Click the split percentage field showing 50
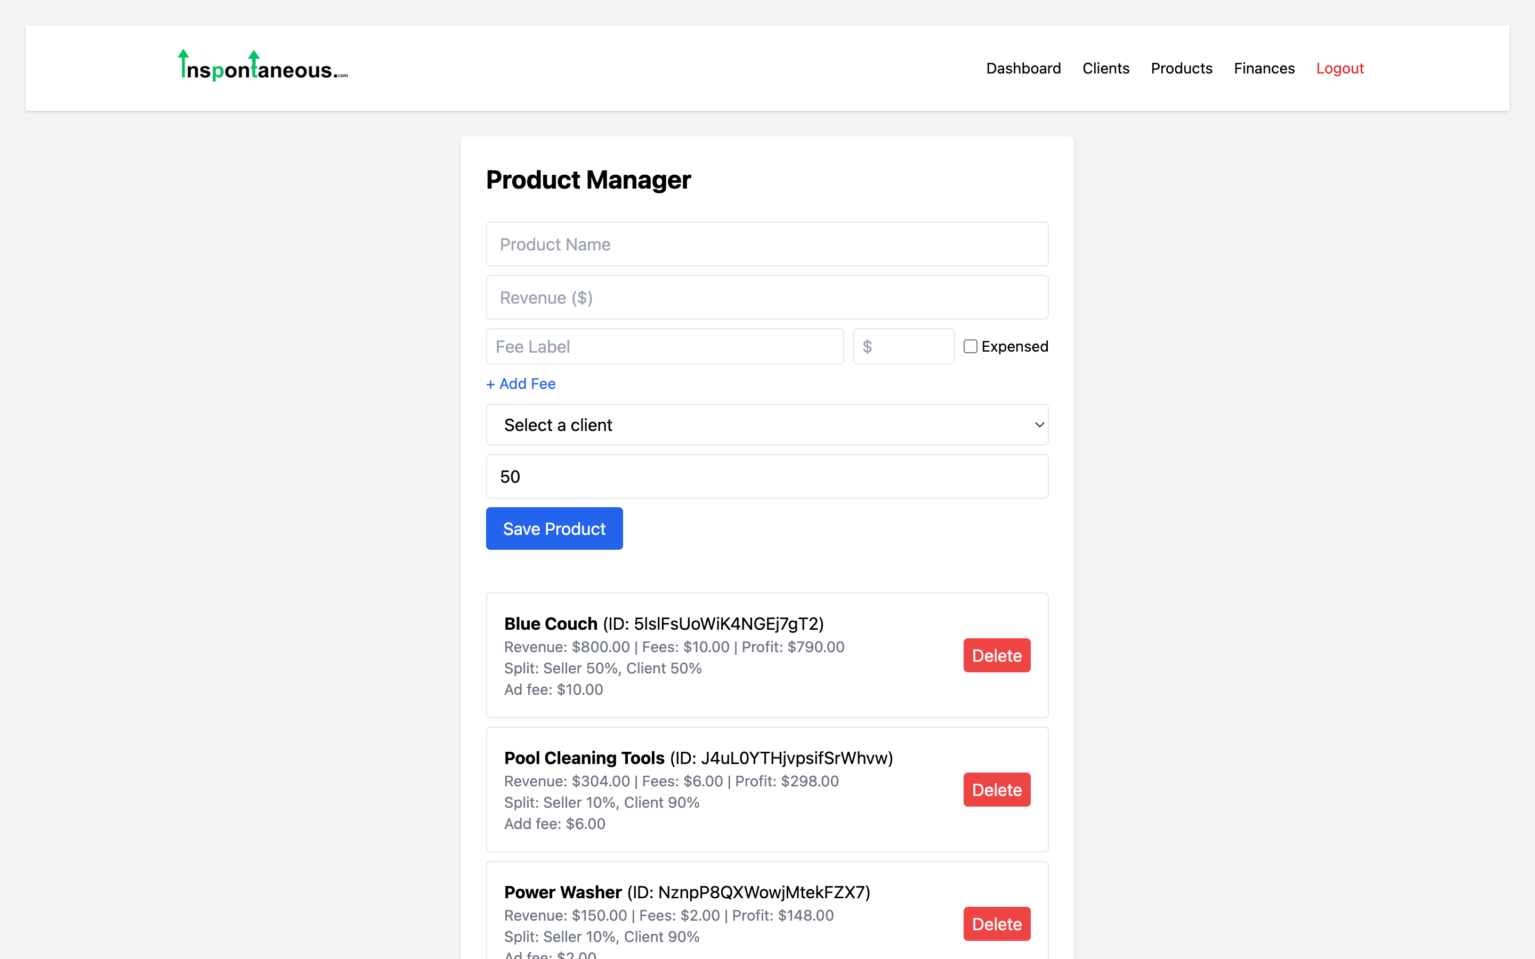The image size is (1535, 959). (x=766, y=476)
